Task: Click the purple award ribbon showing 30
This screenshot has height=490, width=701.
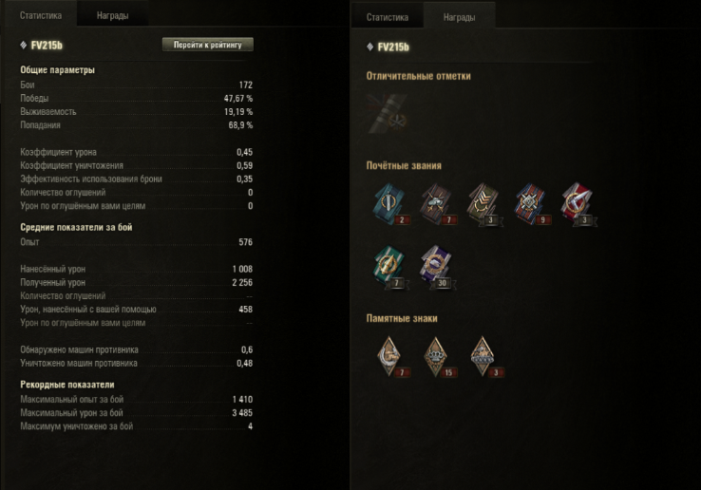Action: click(x=437, y=267)
